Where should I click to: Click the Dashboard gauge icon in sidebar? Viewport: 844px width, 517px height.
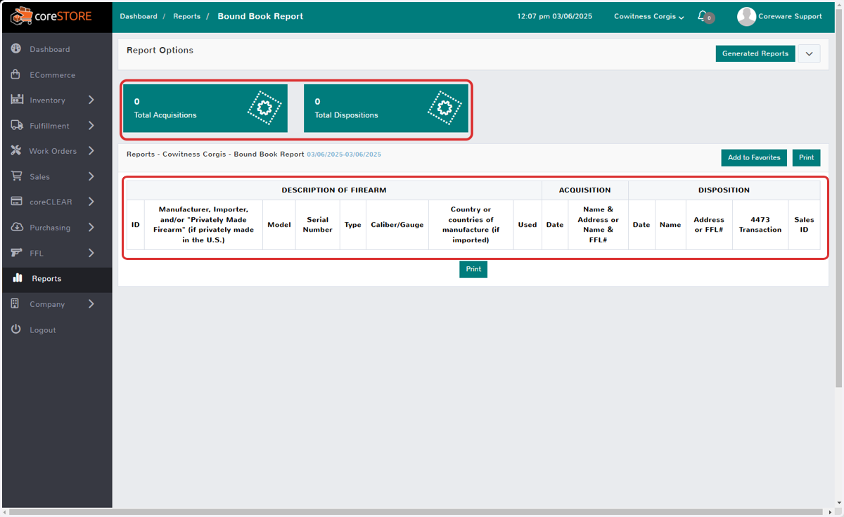pyautogui.click(x=16, y=49)
